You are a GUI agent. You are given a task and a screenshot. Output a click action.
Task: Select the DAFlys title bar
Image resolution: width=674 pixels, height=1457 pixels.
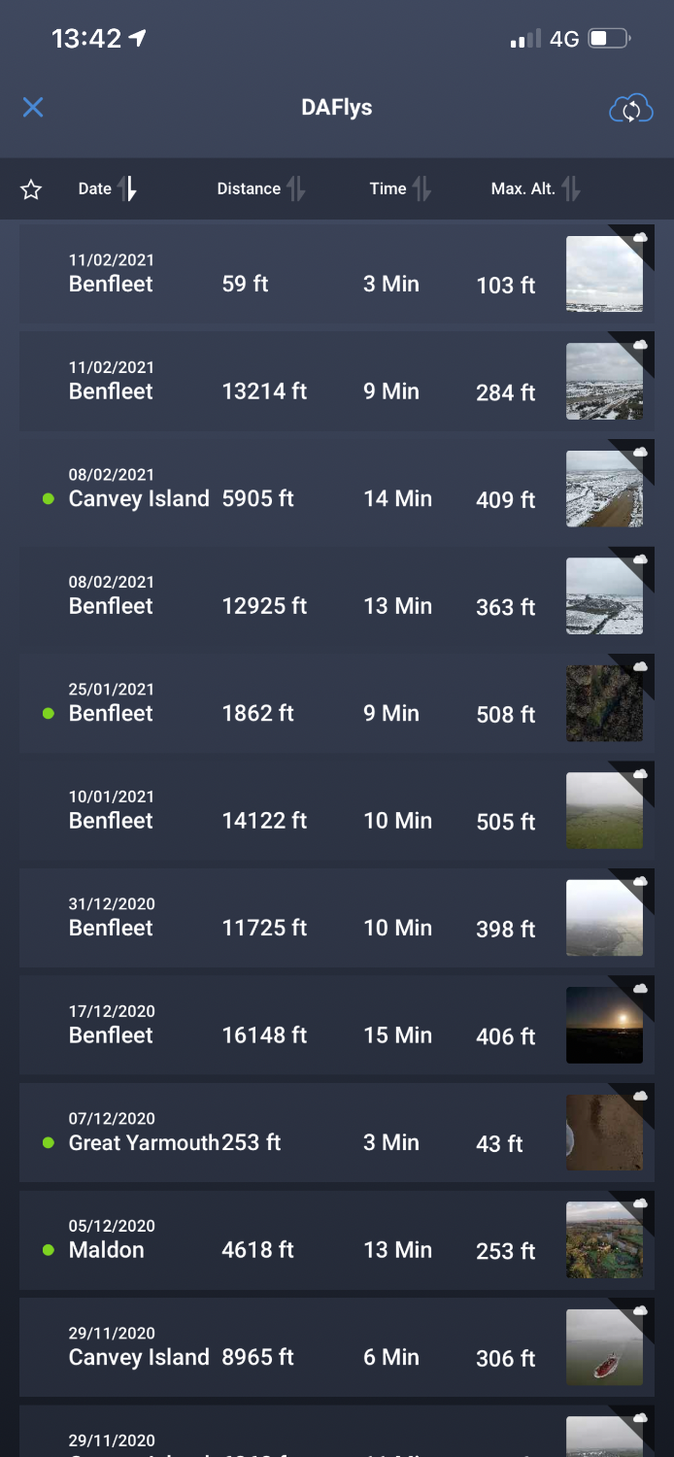click(337, 108)
